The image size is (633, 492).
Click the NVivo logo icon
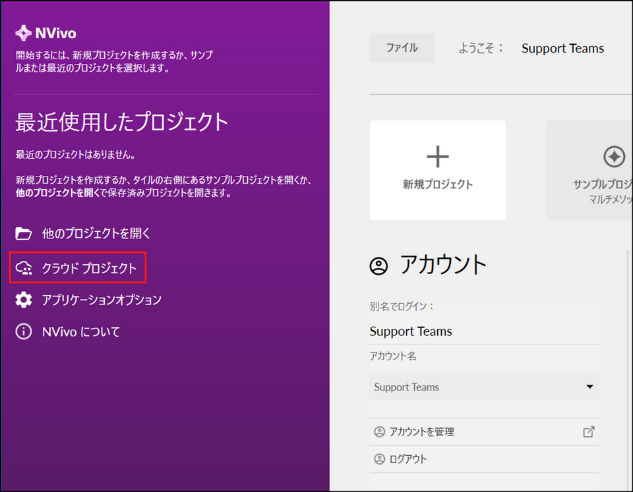click(x=23, y=33)
